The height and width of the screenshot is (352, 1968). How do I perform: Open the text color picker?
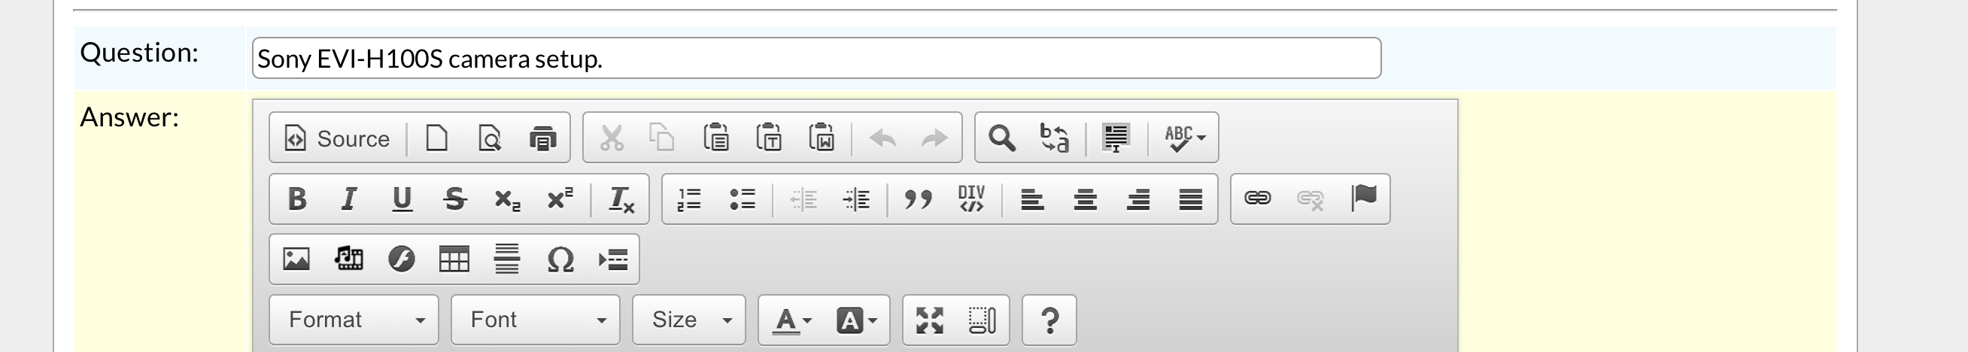point(794,320)
